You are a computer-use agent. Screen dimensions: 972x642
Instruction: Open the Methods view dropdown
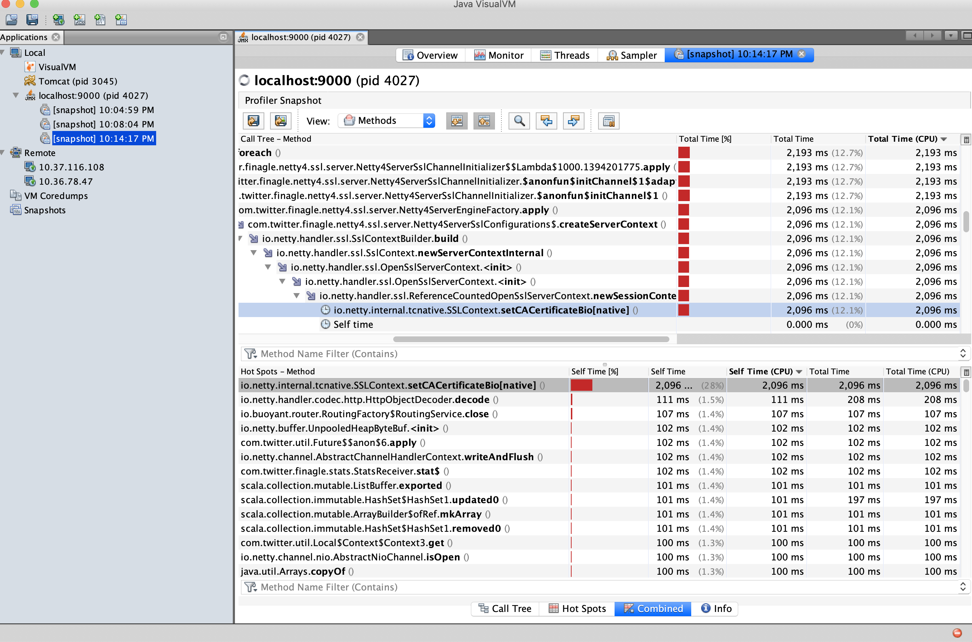click(429, 120)
